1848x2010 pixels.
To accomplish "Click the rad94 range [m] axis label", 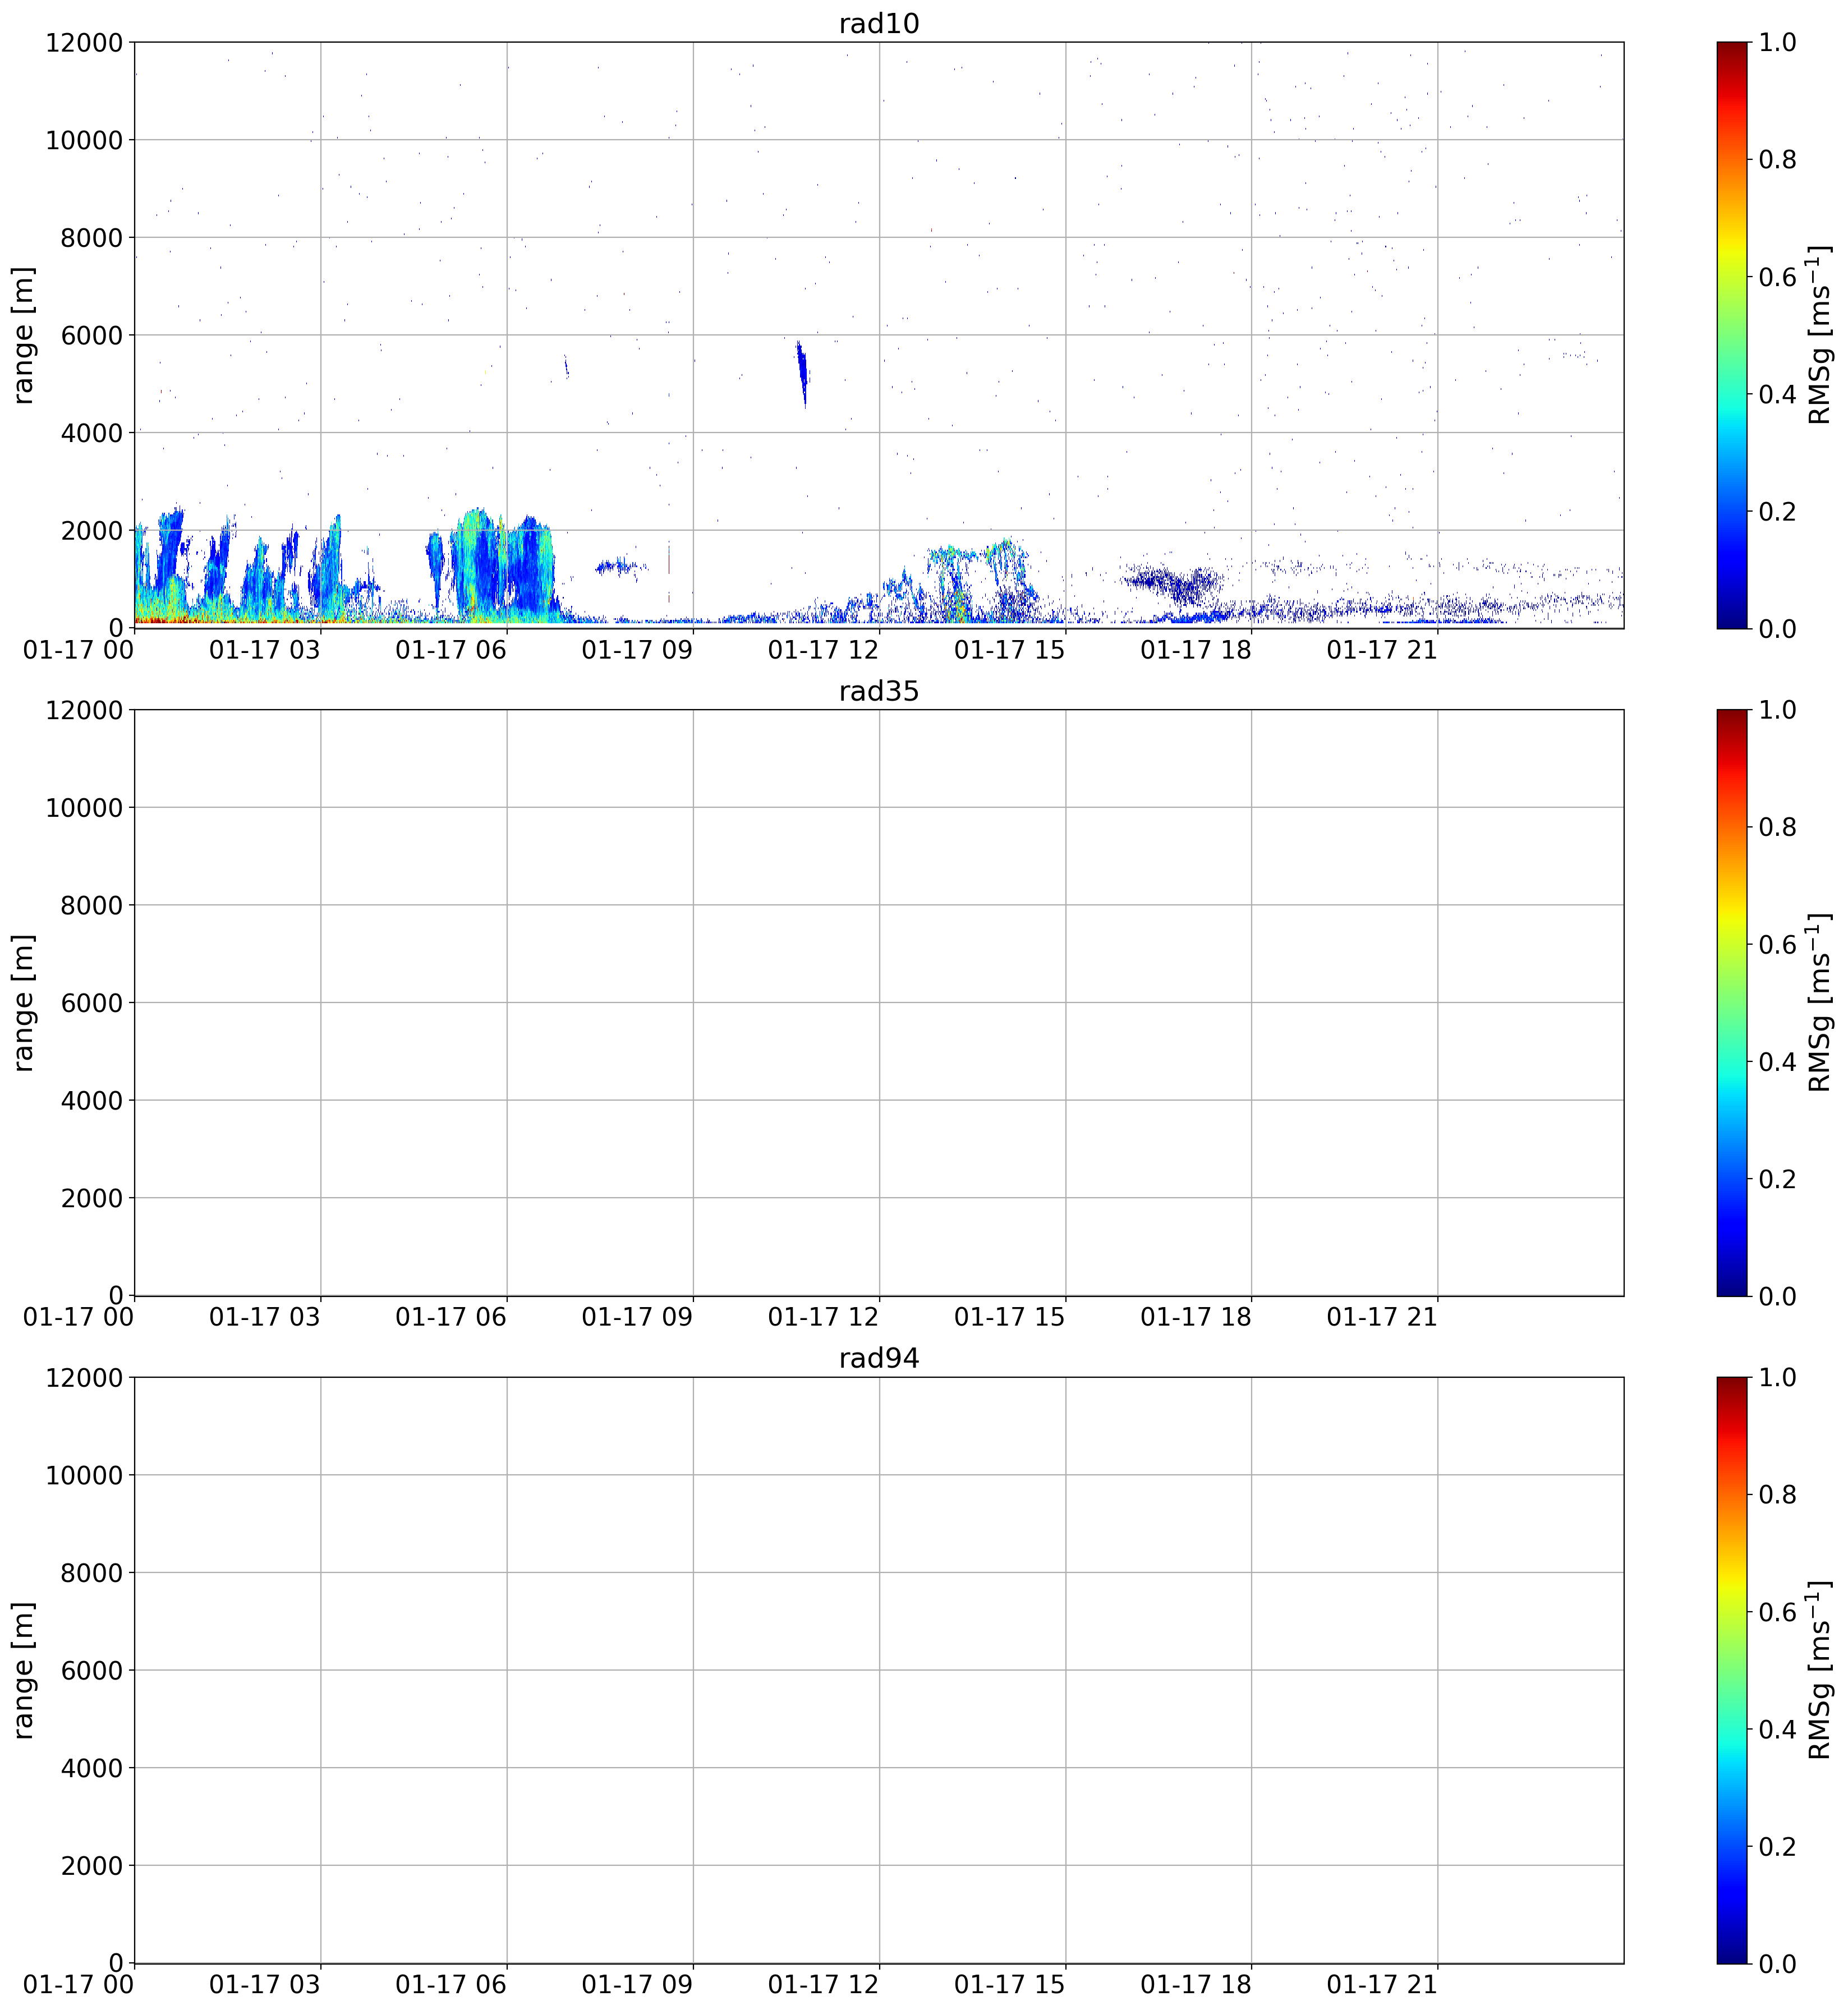I will click(x=24, y=1669).
